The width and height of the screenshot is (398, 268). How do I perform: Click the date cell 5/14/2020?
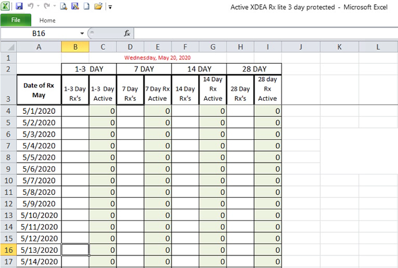click(x=39, y=262)
